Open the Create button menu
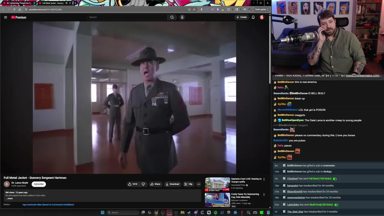The image size is (384, 216). tap(241, 17)
